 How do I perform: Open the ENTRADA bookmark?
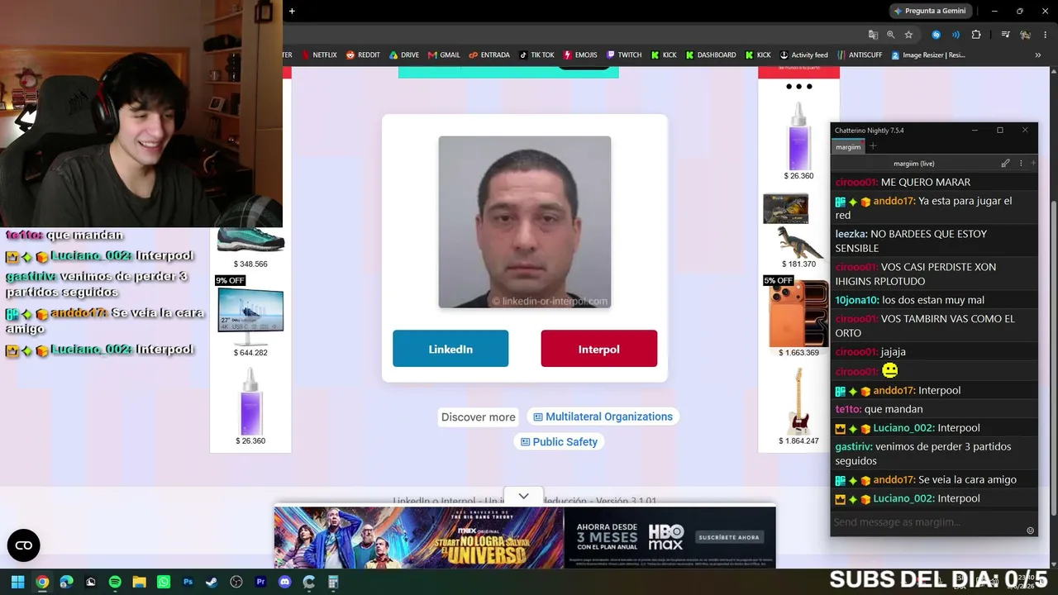coord(489,55)
